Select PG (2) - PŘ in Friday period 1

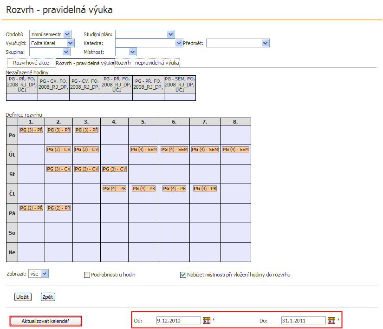32,208
